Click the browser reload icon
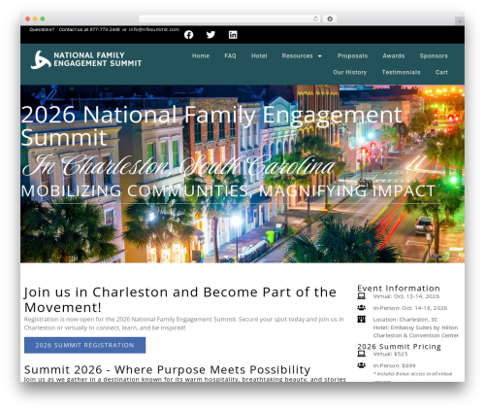485x411 pixels. click(315, 18)
